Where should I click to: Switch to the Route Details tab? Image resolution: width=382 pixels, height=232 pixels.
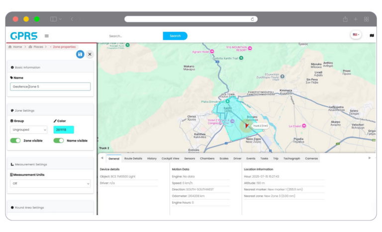coord(133,158)
